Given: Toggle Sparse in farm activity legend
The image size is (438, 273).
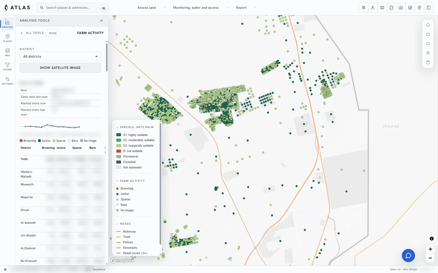Looking at the screenshot, I should (123, 200).
